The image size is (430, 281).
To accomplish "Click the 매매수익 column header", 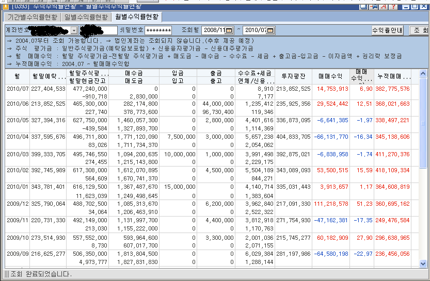I will click(x=331, y=77).
